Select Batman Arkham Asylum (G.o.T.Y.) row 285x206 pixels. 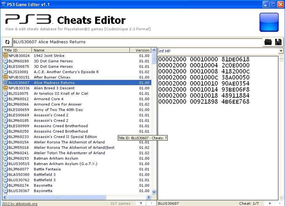77,164
